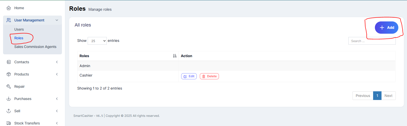This screenshot has height=126, width=407.
Task: Open the entries per page dropdown
Action: tap(97, 41)
